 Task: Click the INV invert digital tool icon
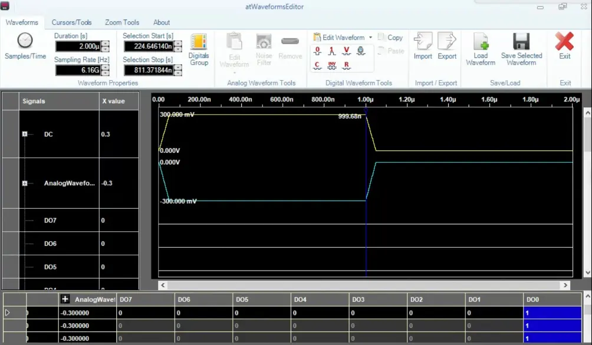pyautogui.click(x=331, y=65)
